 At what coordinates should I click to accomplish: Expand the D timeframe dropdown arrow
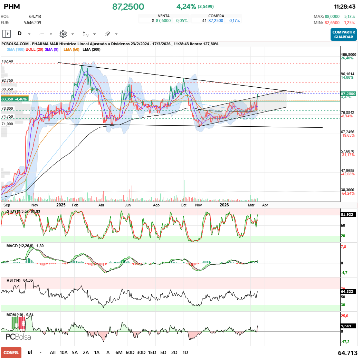click(x=29, y=34)
